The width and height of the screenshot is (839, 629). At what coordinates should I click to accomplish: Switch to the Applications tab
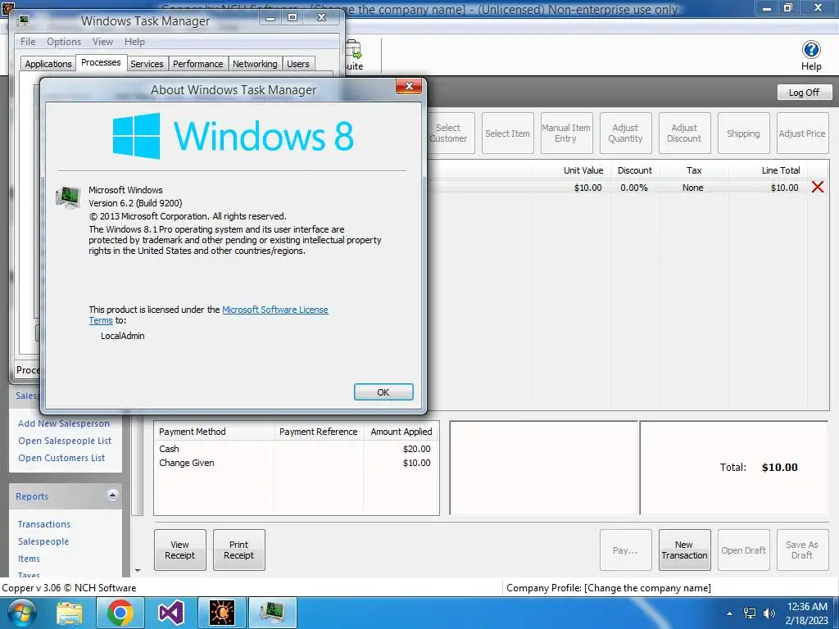coord(48,64)
